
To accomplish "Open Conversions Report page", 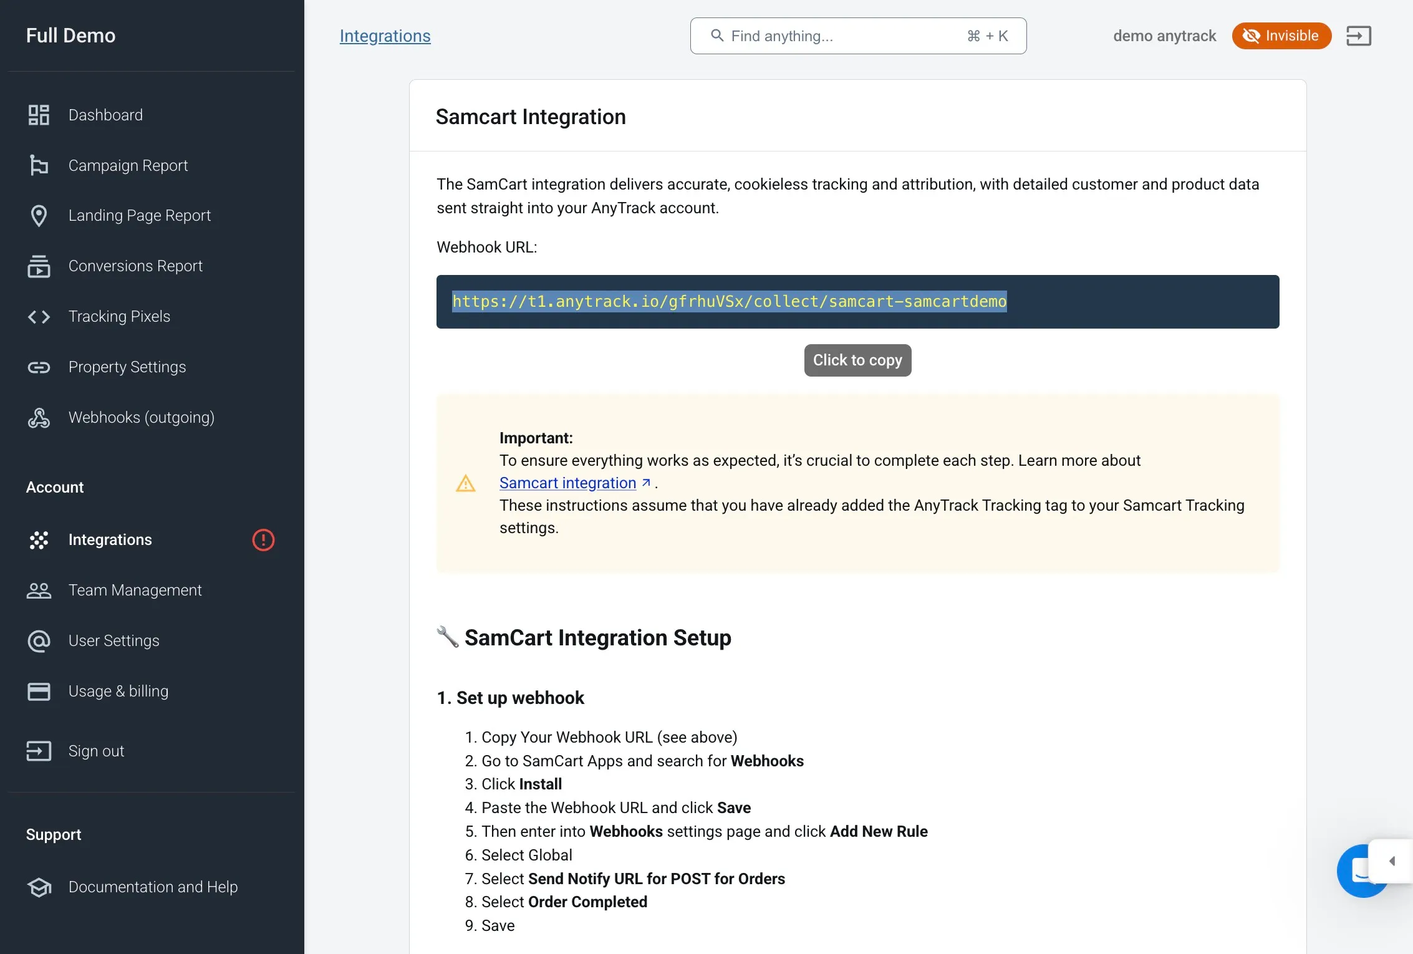I will (135, 266).
